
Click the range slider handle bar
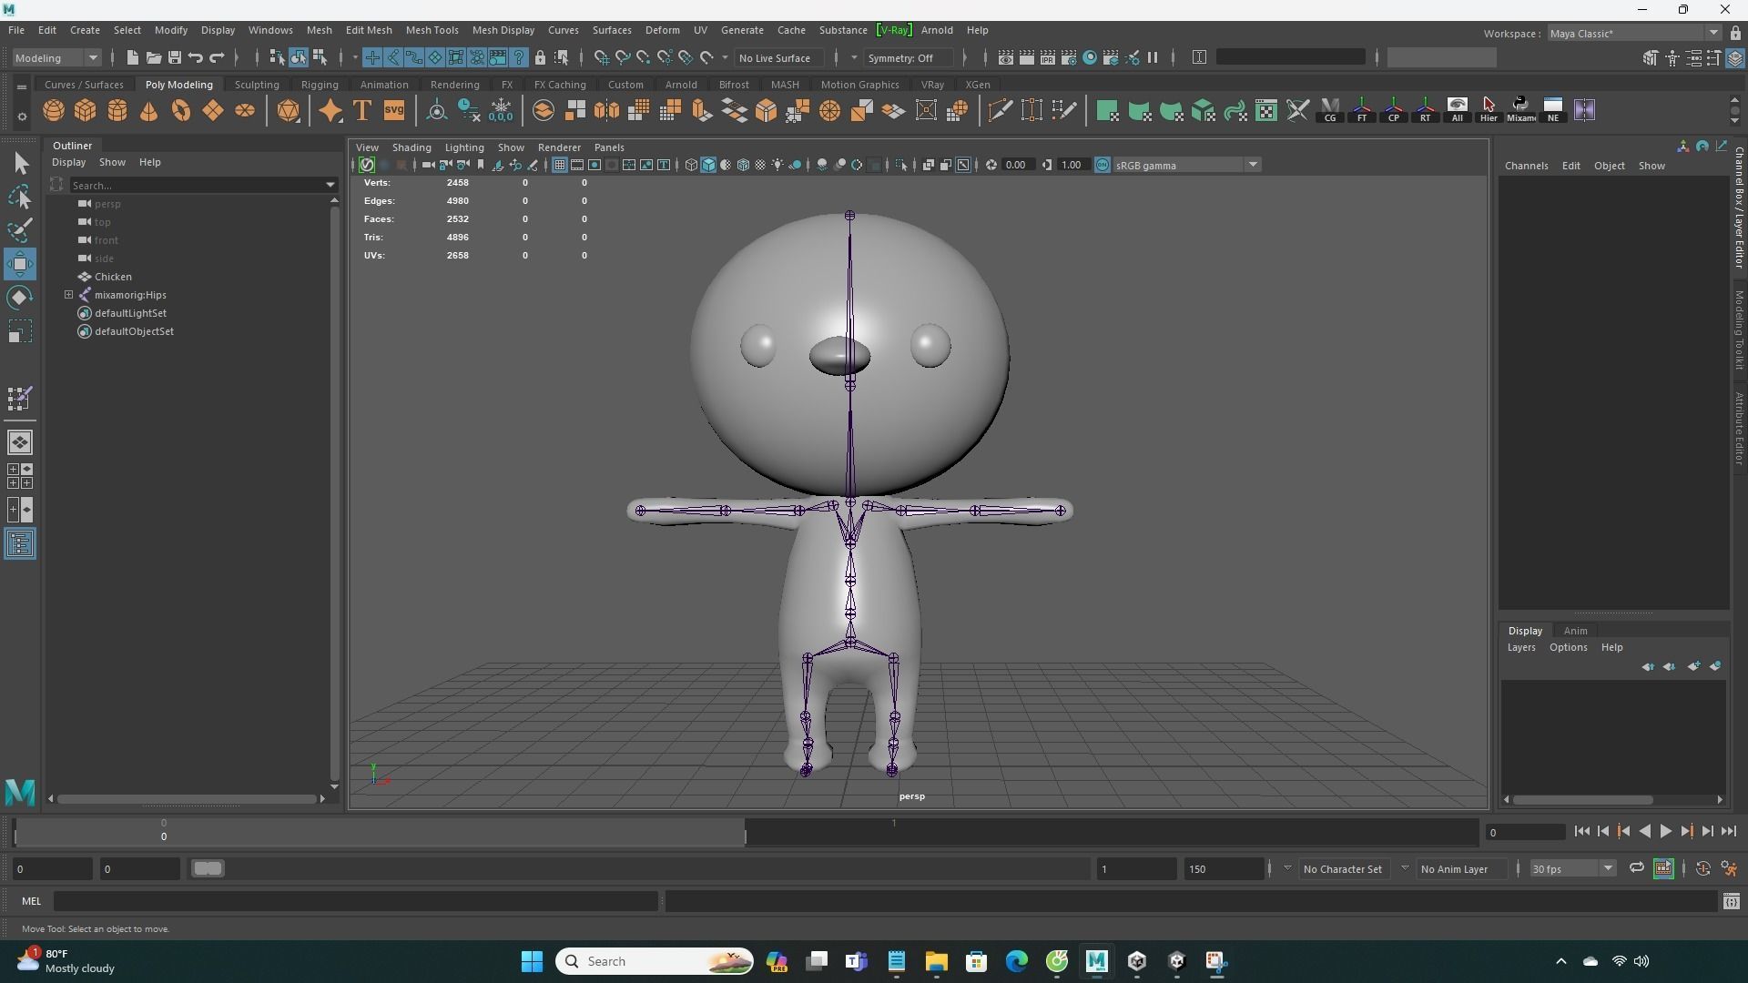[x=208, y=868]
